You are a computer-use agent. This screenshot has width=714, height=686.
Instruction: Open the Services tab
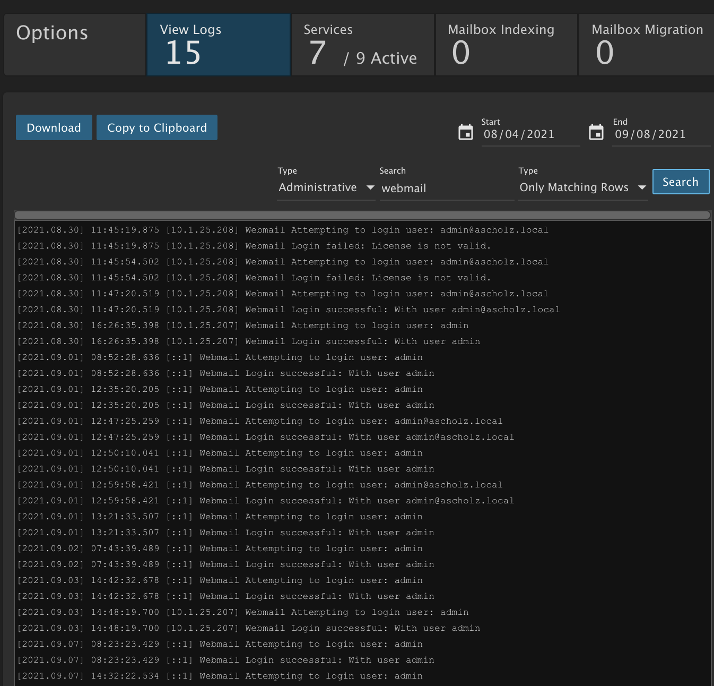pyautogui.click(x=362, y=45)
